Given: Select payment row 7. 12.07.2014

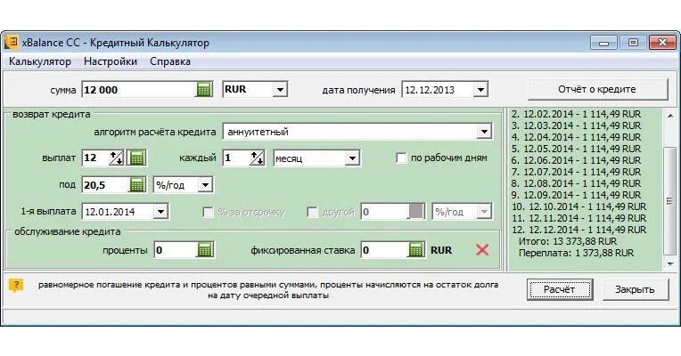Looking at the screenshot, I should coord(577,172).
